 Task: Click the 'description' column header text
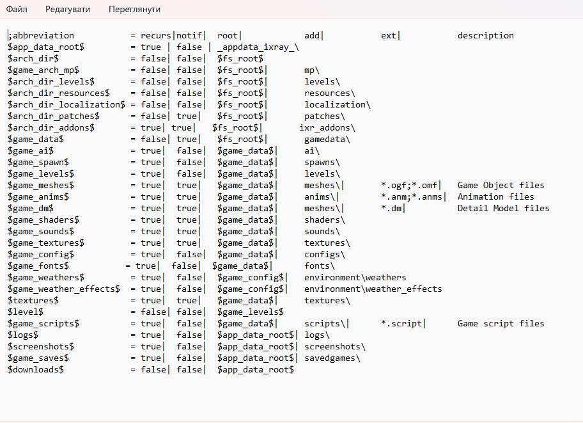click(485, 36)
